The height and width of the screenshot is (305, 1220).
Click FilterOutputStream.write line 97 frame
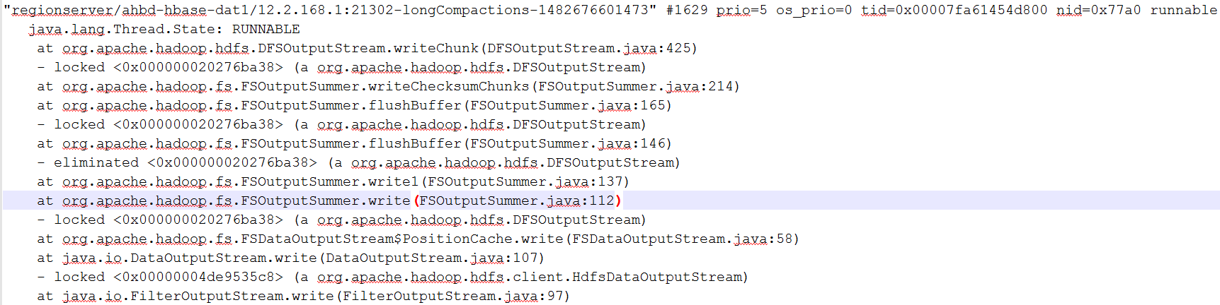coord(303,296)
